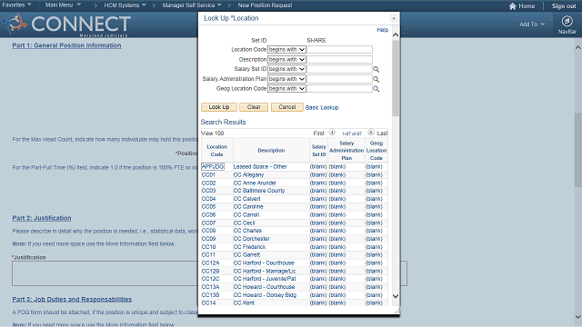
Task: Select location code APPJDG
Action: tap(213, 167)
